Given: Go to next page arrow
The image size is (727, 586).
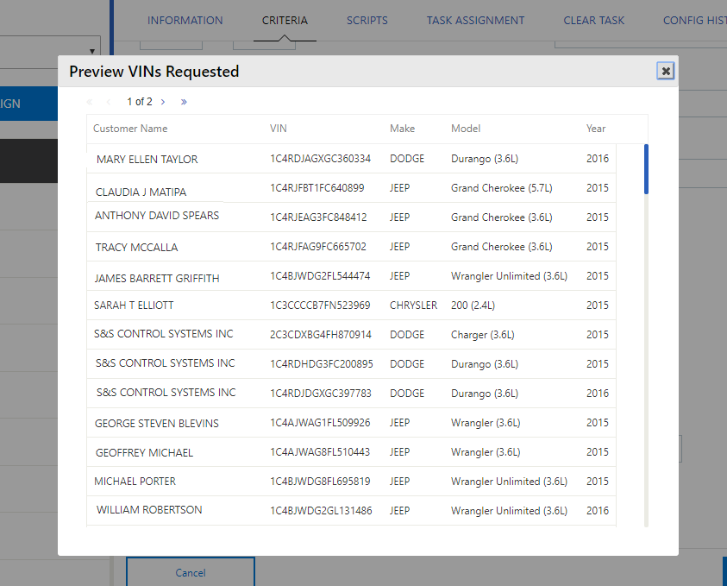Looking at the screenshot, I should 163,102.
